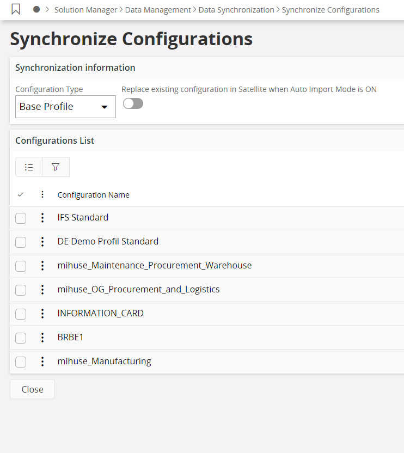Check the IFS Standard checkbox
This screenshot has height=453, width=404.
click(21, 218)
